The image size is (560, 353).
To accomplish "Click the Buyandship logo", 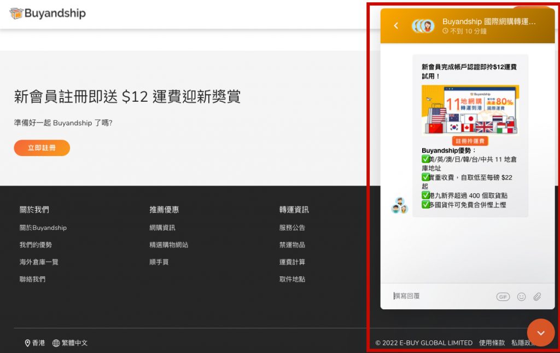I will tap(48, 14).
